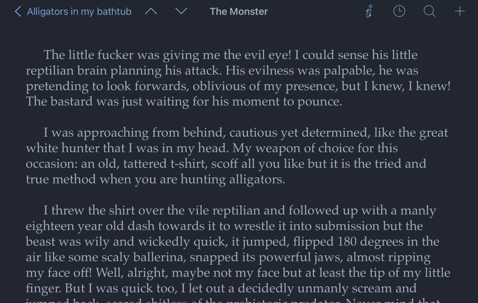Viewport: 478px width, 303px height.
Task: Open the clock history icon
Action: pos(399,11)
